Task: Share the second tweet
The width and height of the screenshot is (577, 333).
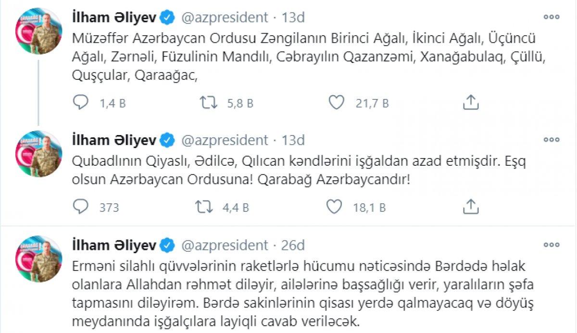Action: tap(472, 207)
